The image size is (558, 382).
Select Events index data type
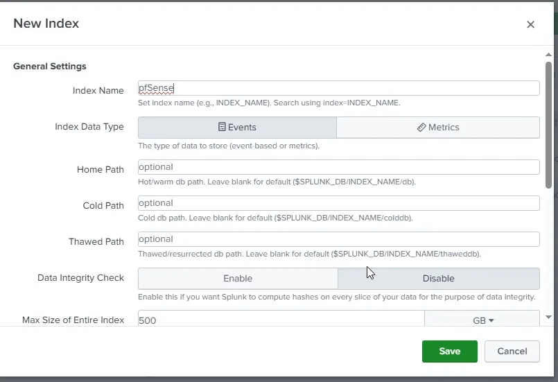[237, 128]
